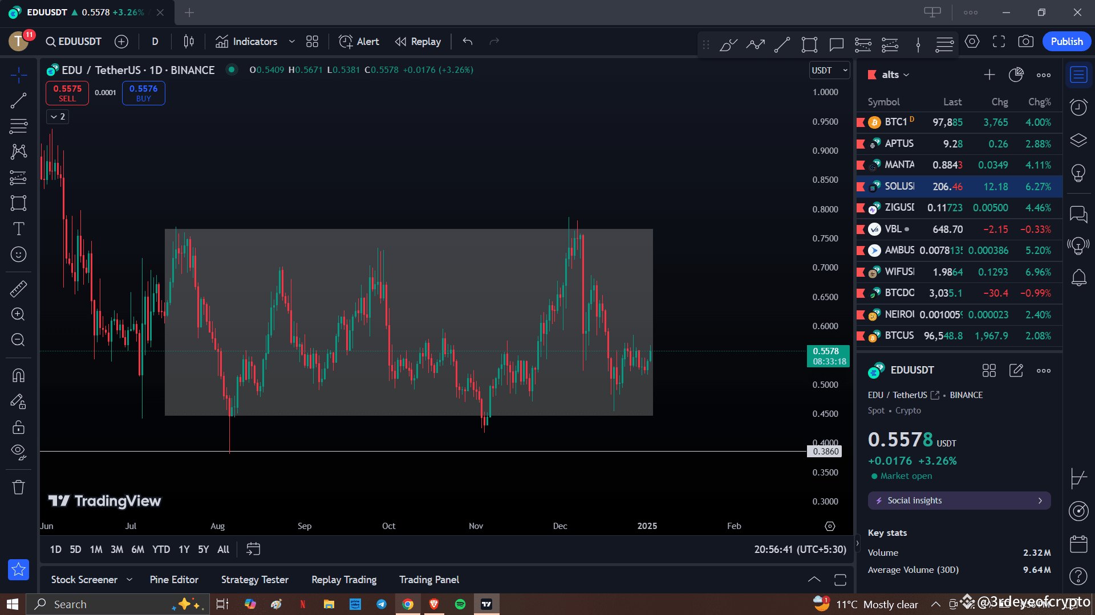Screen dimensions: 1095x615
Task: Create a new Alert
Action: coord(359,42)
